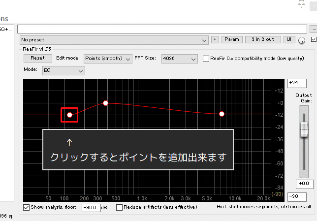
Task: Toggle the FX bypass checkbox
Action: coord(314,39)
